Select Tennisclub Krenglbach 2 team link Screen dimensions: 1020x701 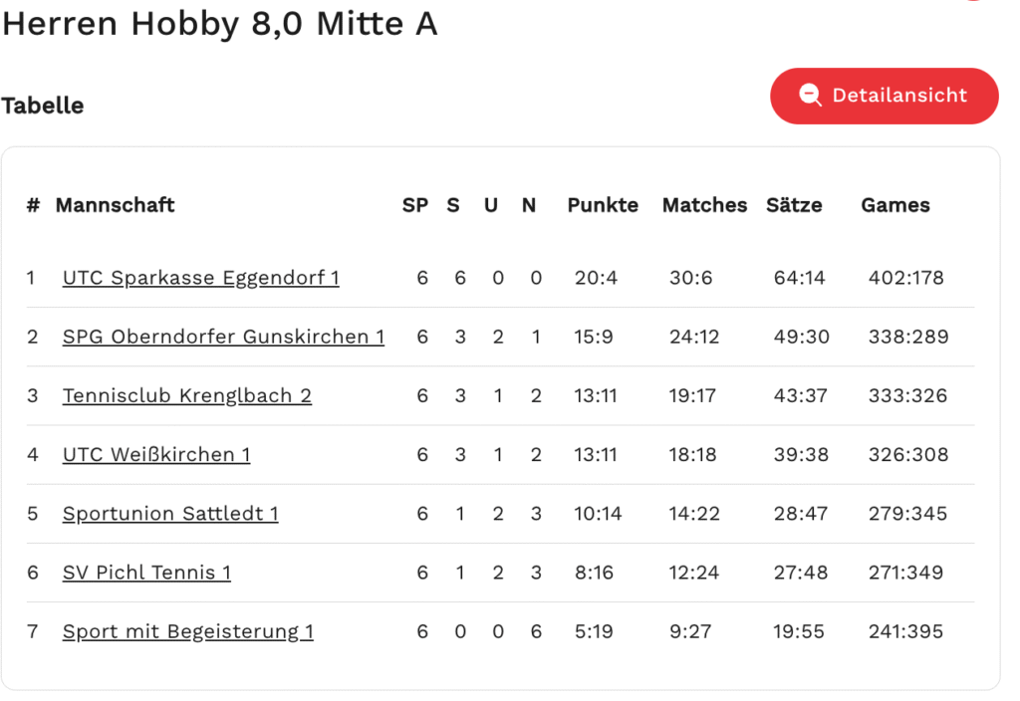pyautogui.click(x=186, y=395)
